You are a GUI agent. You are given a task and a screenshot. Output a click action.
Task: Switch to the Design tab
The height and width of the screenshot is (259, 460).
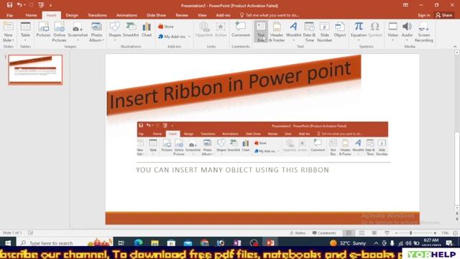click(x=72, y=15)
